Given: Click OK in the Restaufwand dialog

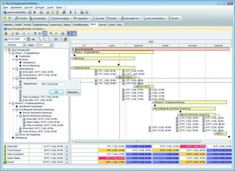Looking at the screenshot, I should coord(56,92).
